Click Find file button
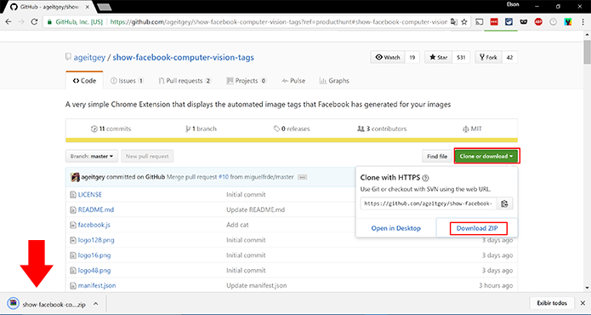The height and width of the screenshot is (315, 591). (437, 156)
